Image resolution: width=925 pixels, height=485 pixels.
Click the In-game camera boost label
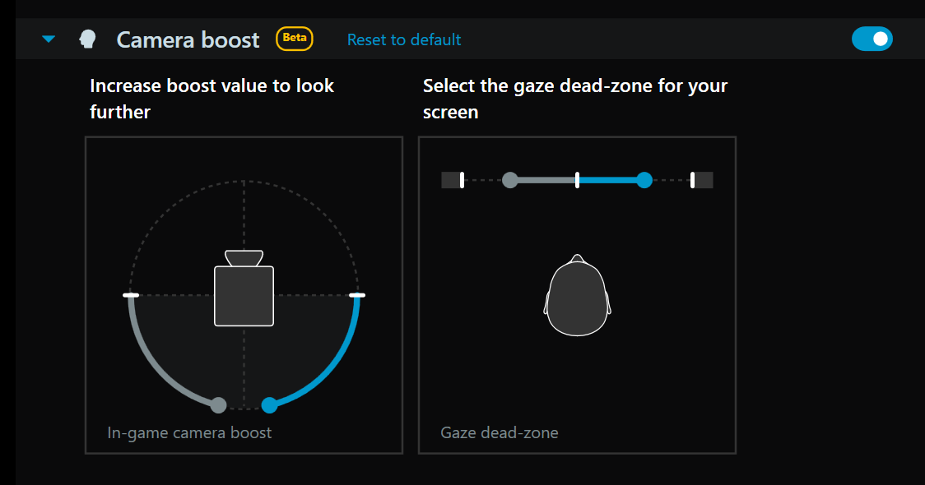(x=189, y=432)
